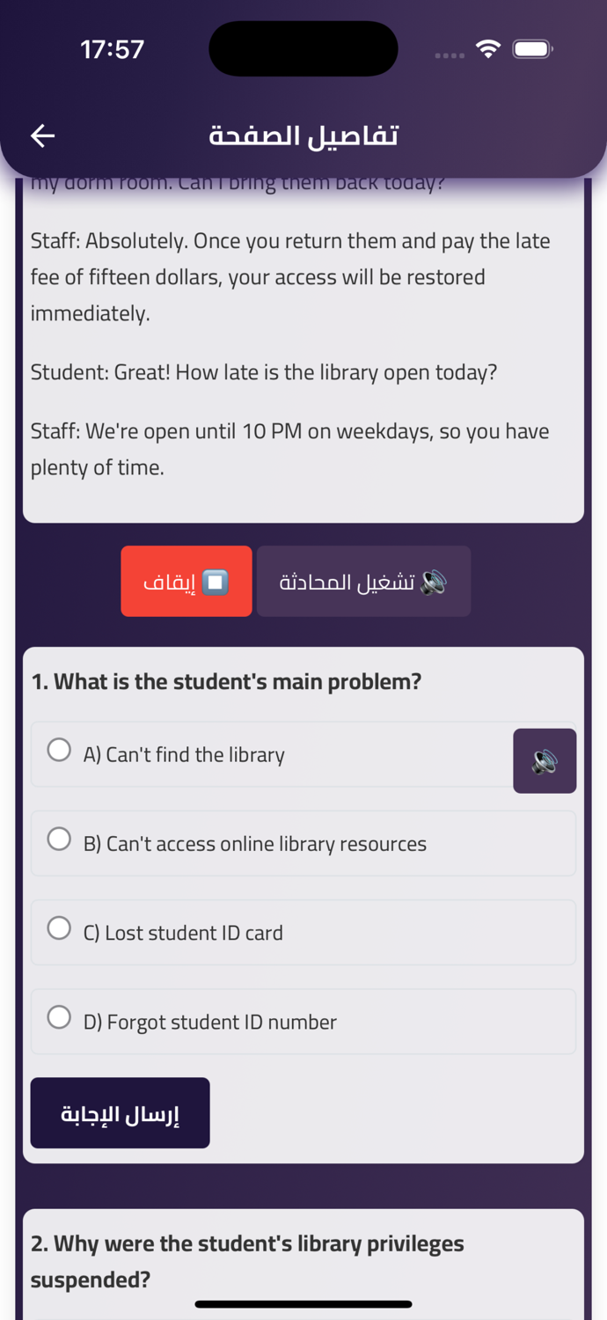Screen dimensions: 607x1320
Task: Click the speaker emoji on play conversation button
Action: pos(434,582)
